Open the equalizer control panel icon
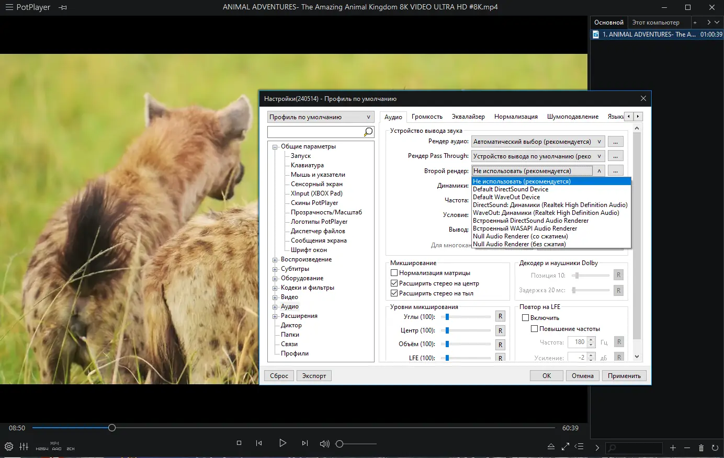 tap(24, 446)
